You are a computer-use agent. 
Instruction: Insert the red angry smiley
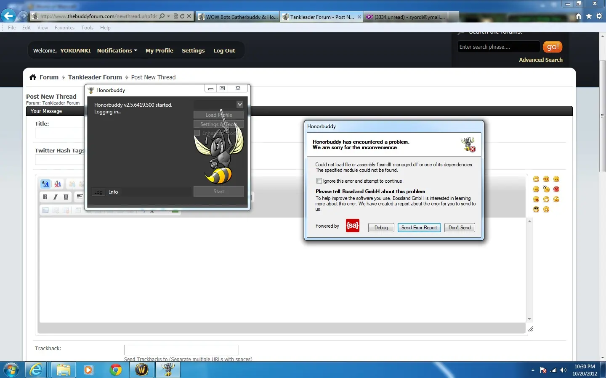click(x=556, y=189)
